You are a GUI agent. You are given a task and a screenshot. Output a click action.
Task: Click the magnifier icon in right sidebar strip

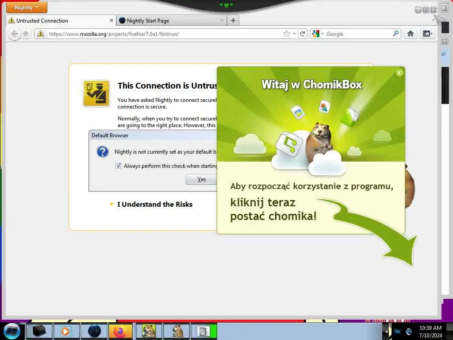point(444,54)
